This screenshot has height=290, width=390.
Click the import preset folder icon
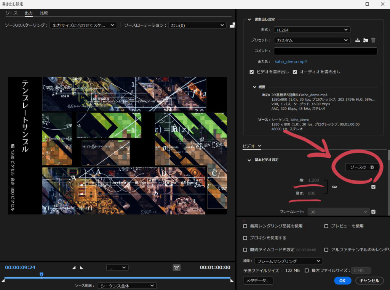click(365, 40)
